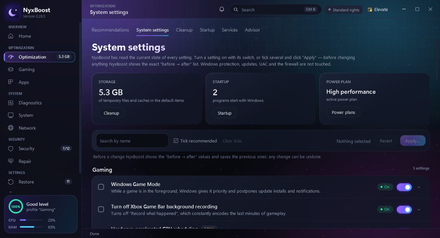Open Power plans from the power card
440x238 pixels.
click(343, 112)
